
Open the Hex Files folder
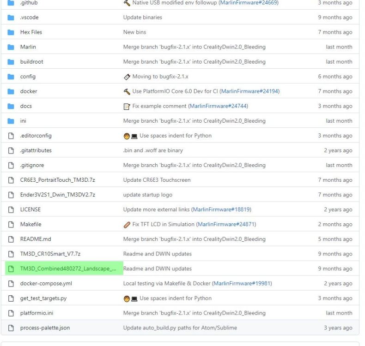pos(31,32)
